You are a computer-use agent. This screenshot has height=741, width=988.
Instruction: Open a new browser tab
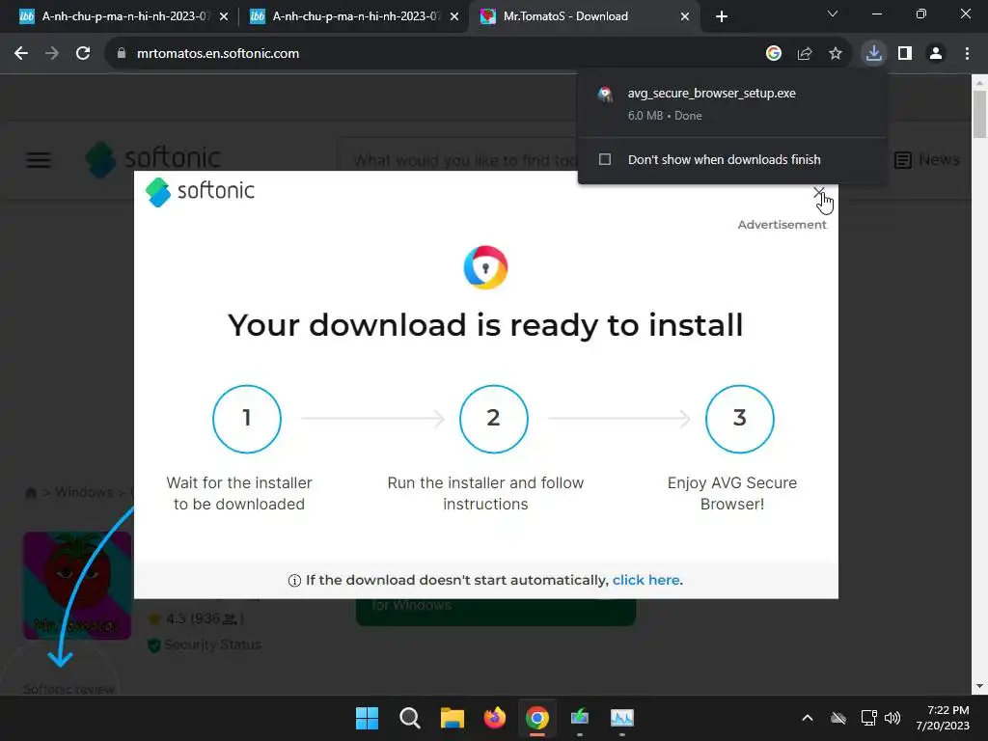(x=722, y=16)
